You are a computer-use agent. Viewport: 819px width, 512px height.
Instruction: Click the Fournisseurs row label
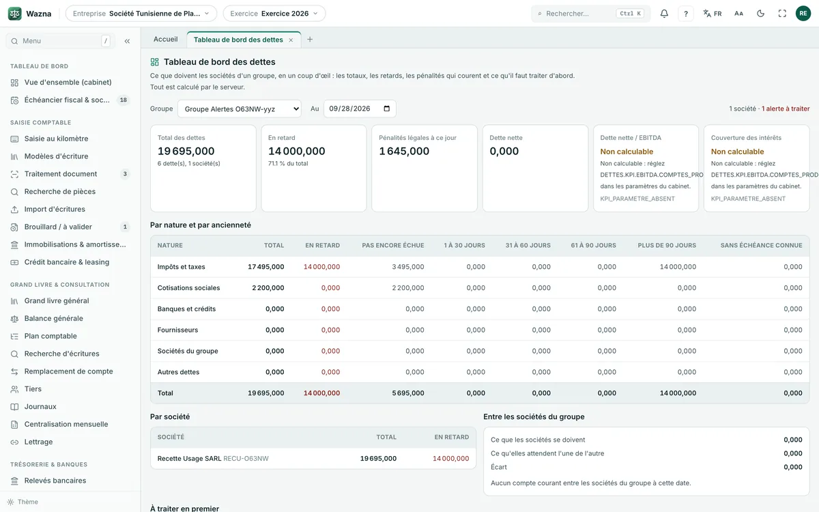pos(177,330)
